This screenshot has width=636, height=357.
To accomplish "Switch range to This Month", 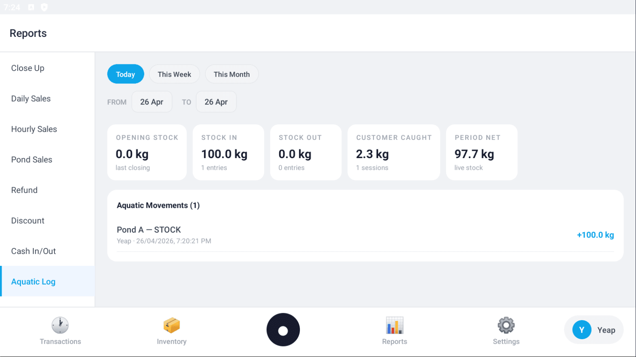I will pyautogui.click(x=231, y=74).
